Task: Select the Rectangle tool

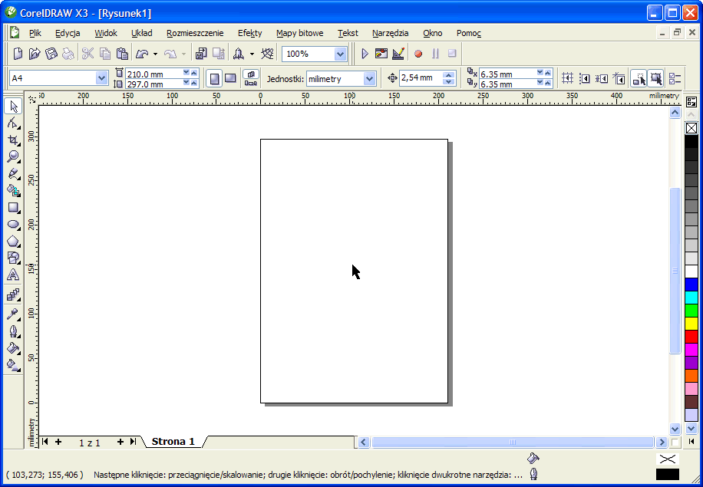Action: (13, 207)
